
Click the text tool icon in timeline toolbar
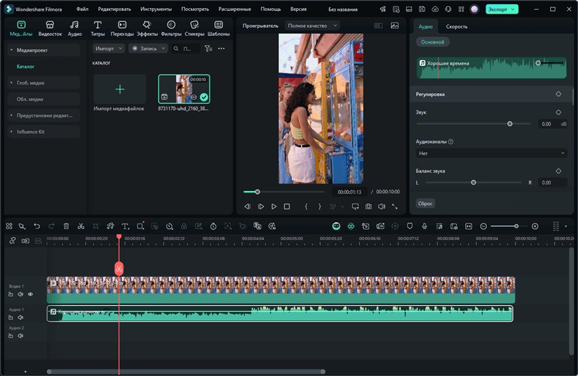click(x=125, y=226)
